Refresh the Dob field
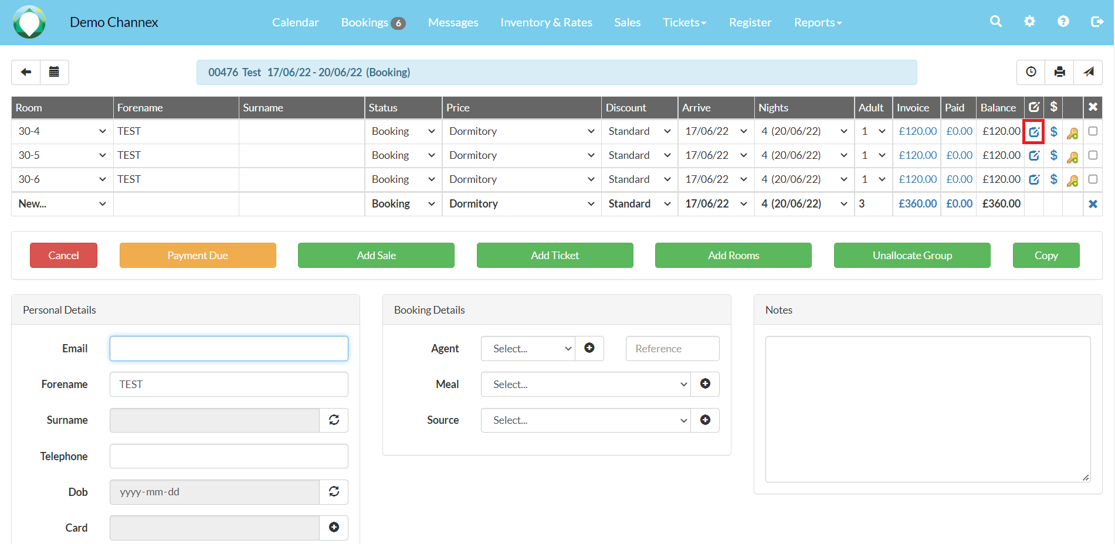Screen dimensions: 1115x544 334,491
